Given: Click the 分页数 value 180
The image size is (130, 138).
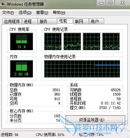Looking at the screenshot, I should click(57, 116).
